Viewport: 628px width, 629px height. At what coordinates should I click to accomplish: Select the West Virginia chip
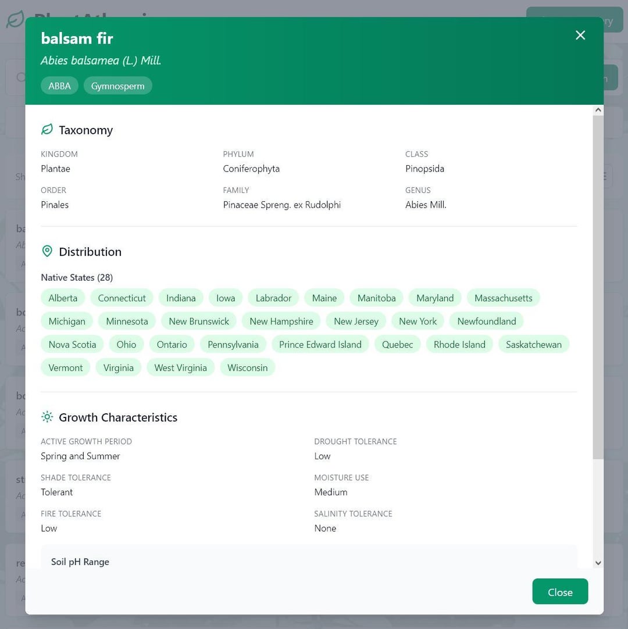pos(181,368)
